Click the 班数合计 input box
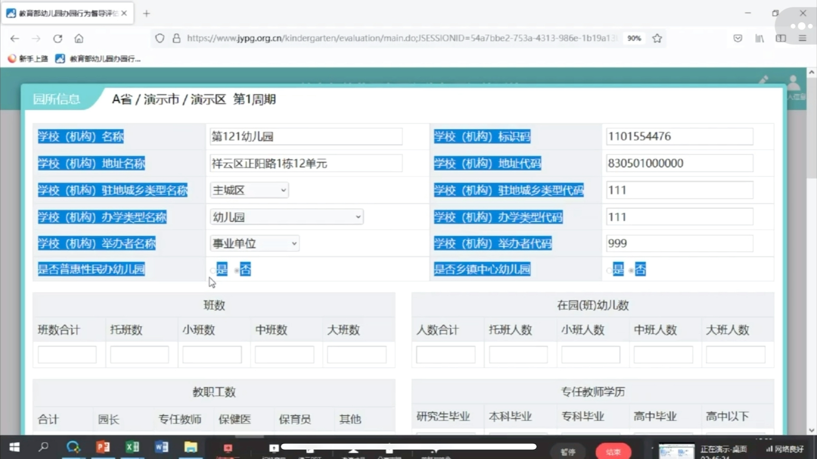The width and height of the screenshot is (817, 459). click(x=67, y=355)
